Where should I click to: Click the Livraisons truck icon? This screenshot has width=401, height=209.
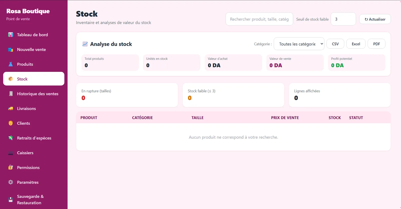coord(11,109)
